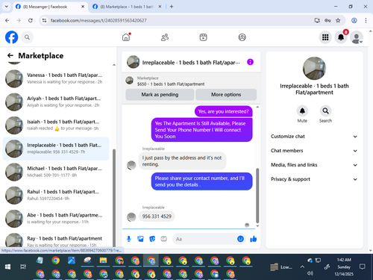Expand Chat members section
This screenshot has width=373, height=280.
(314, 151)
